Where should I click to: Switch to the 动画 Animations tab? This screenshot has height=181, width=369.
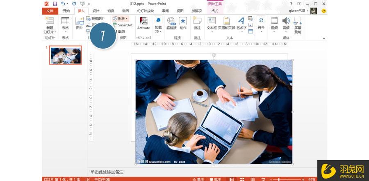click(x=126, y=11)
